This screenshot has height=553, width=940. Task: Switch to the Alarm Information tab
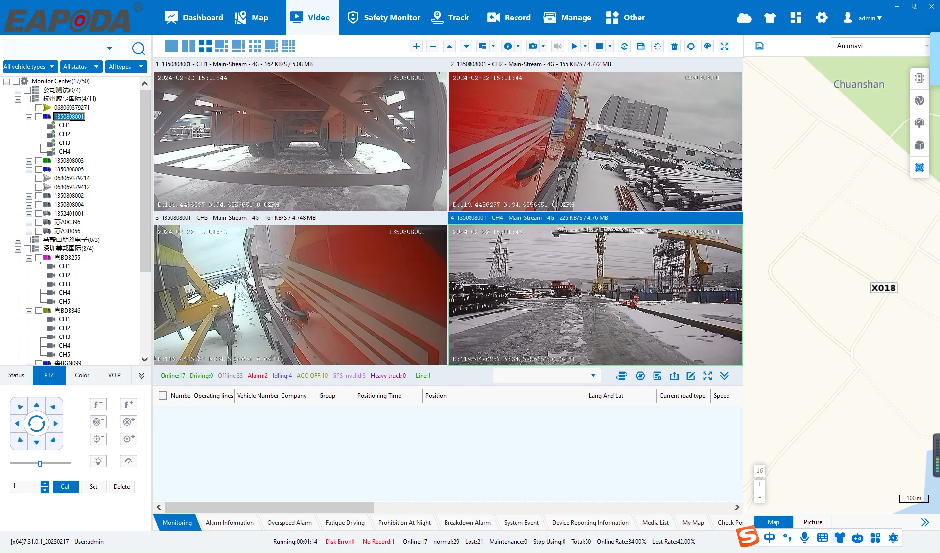[229, 523]
